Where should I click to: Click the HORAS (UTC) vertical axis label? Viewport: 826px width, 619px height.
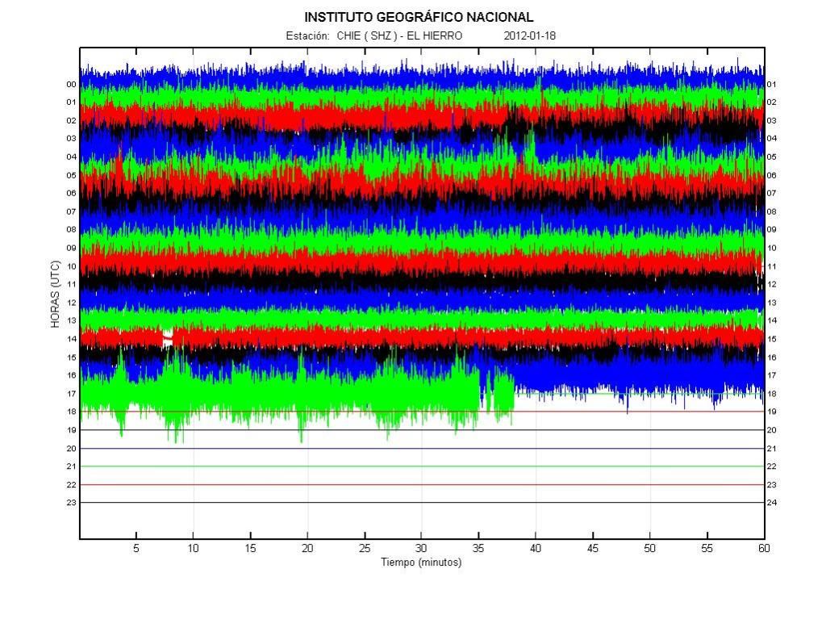pyautogui.click(x=56, y=294)
